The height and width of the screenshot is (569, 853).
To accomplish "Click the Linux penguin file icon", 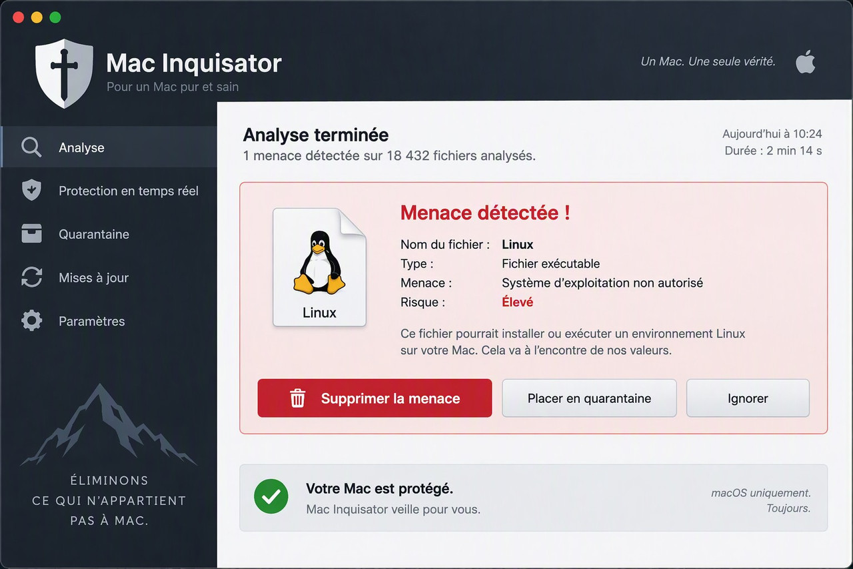I will coord(319,267).
